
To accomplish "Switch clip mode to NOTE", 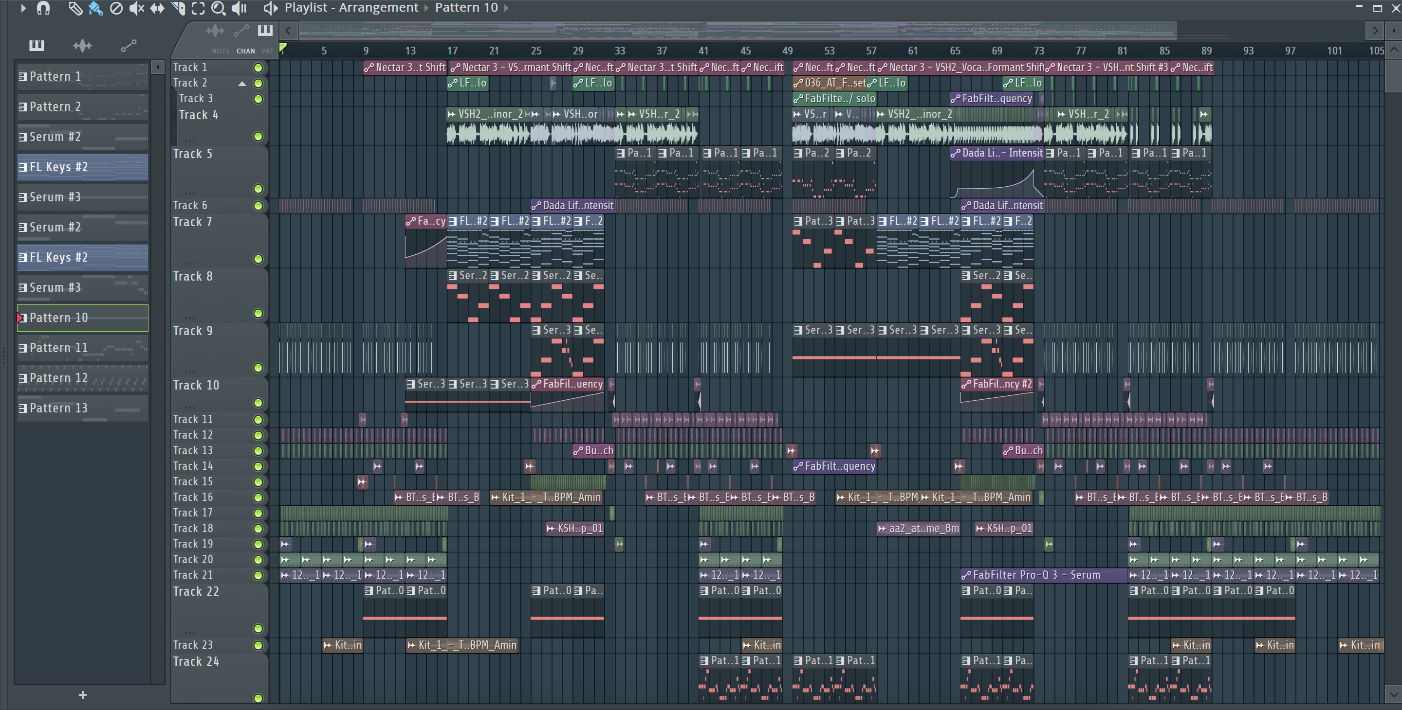I will click(x=221, y=51).
